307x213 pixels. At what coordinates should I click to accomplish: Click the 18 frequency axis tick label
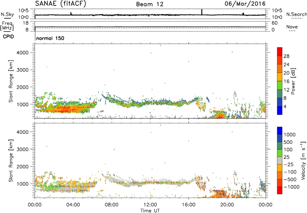26,23
